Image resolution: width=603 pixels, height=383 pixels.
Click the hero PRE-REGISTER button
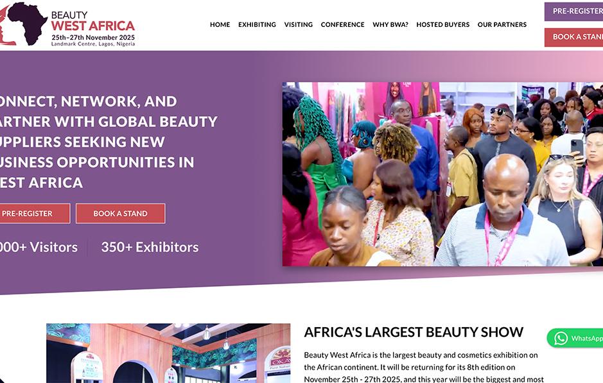click(35, 213)
